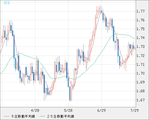Click the 25日移動平均線 legend text

[61, 116]
